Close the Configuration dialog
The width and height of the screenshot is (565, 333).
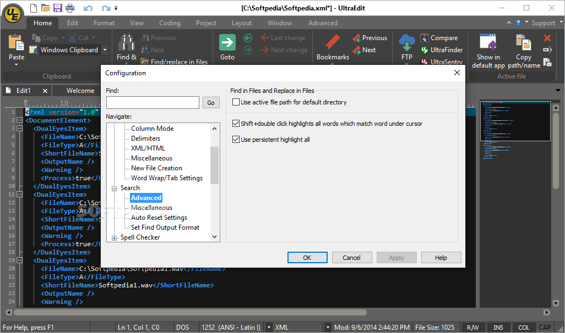pyautogui.click(x=457, y=73)
